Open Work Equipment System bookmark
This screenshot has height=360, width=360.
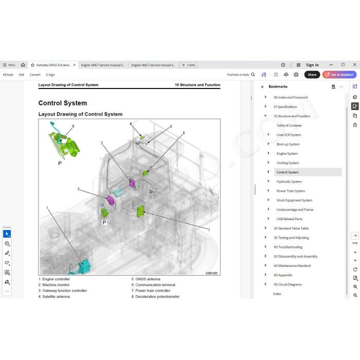coord(294,200)
